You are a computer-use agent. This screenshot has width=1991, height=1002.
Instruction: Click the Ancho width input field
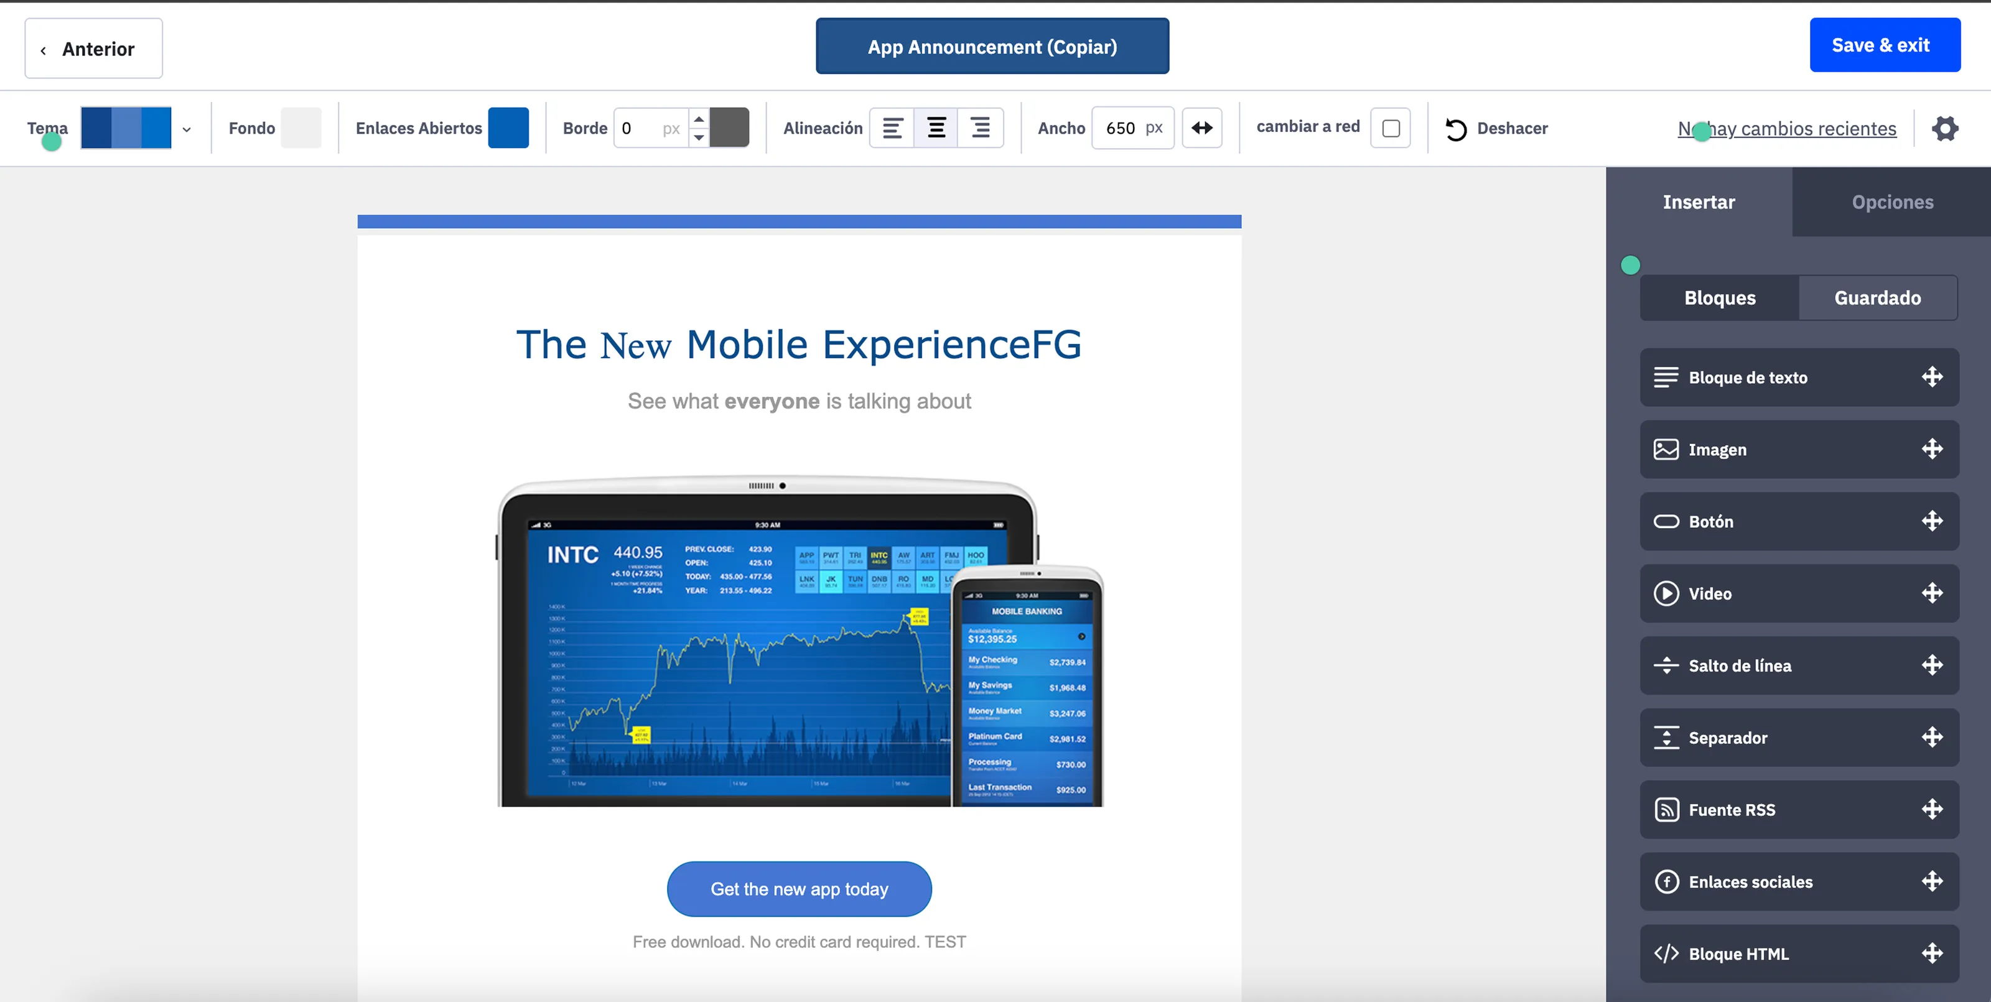[x=1132, y=128]
